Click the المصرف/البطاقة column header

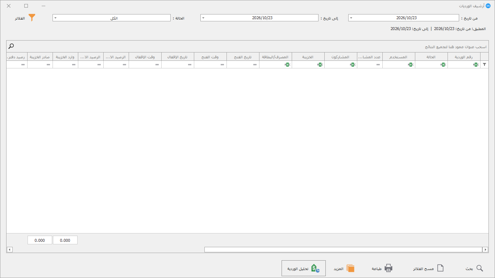tap(275, 57)
